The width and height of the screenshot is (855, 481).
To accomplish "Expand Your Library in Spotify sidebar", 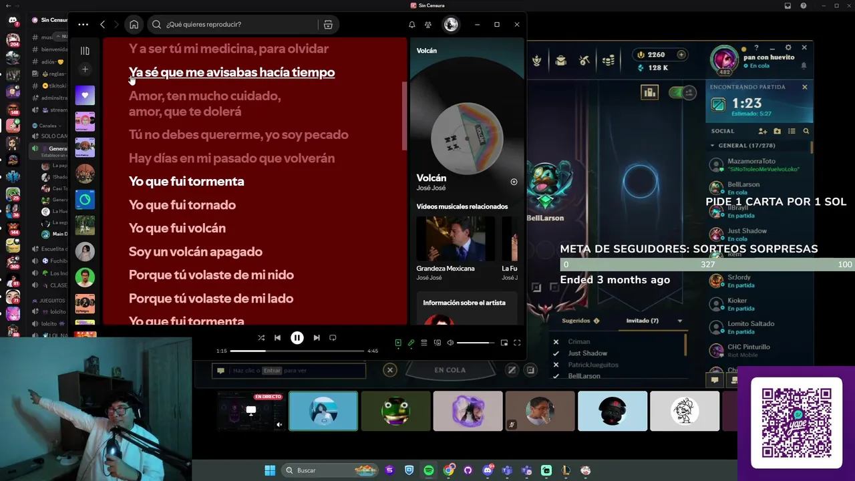I will point(85,51).
